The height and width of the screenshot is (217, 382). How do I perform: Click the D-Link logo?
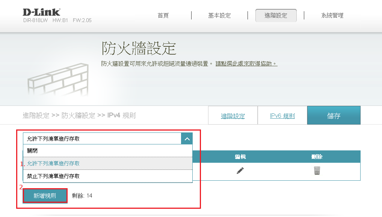pyautogui.click(x=41, y=12)
